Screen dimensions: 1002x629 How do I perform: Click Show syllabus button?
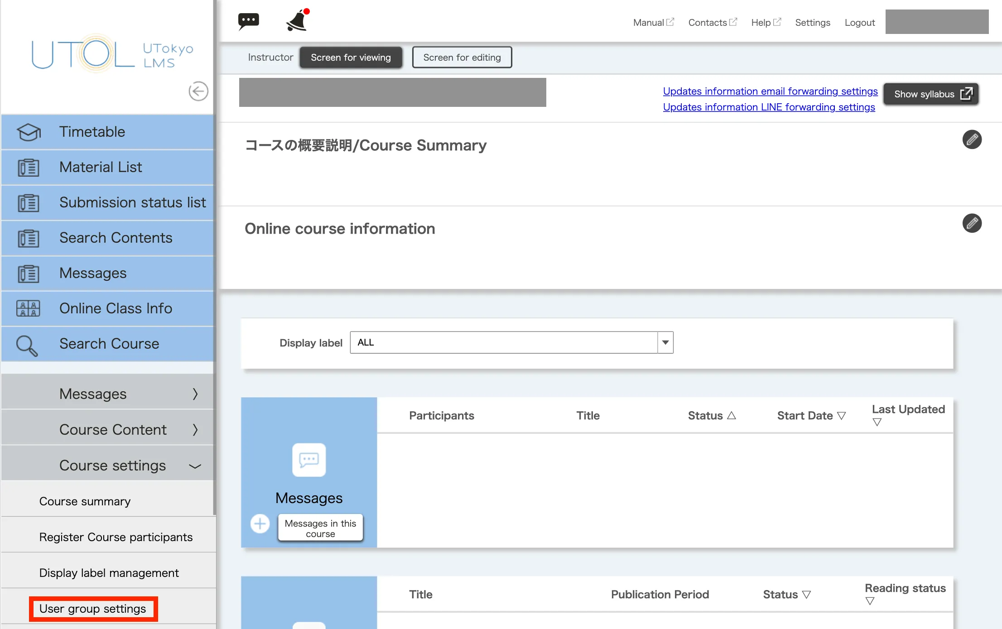click(x=931, y=94)
